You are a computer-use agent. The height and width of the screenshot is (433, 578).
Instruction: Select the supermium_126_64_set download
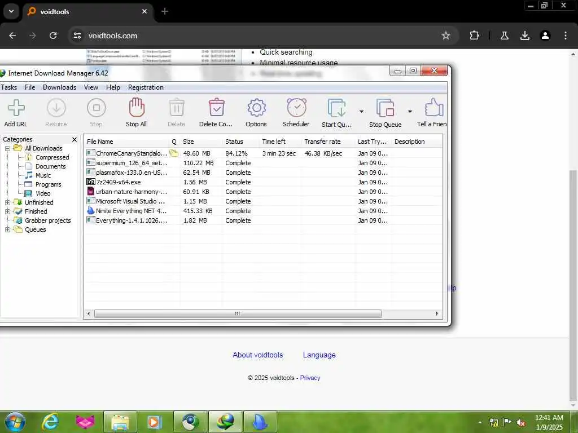tap(263, 163)
